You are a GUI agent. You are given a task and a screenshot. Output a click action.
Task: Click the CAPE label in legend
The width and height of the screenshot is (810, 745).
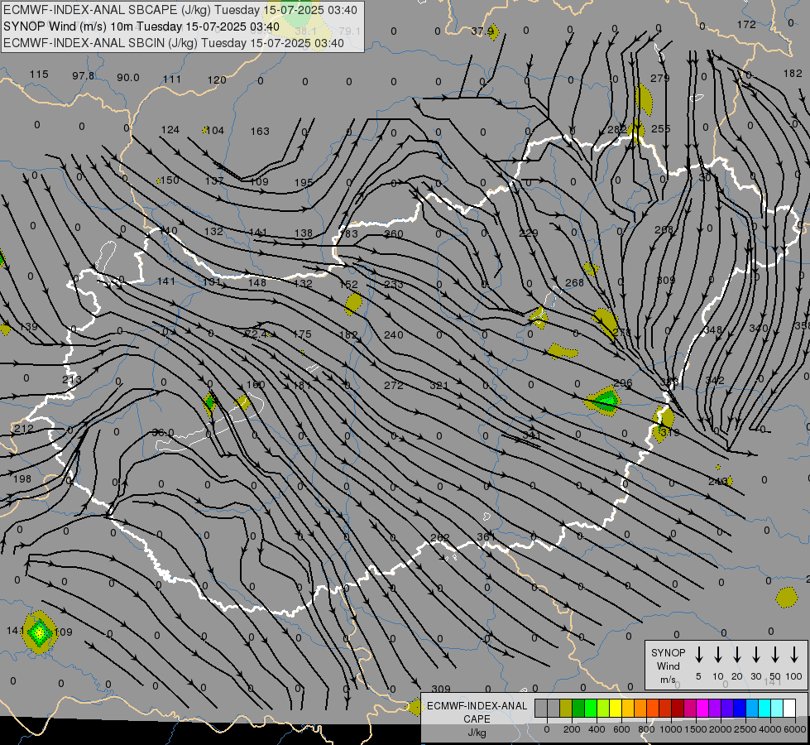(477, 719)
